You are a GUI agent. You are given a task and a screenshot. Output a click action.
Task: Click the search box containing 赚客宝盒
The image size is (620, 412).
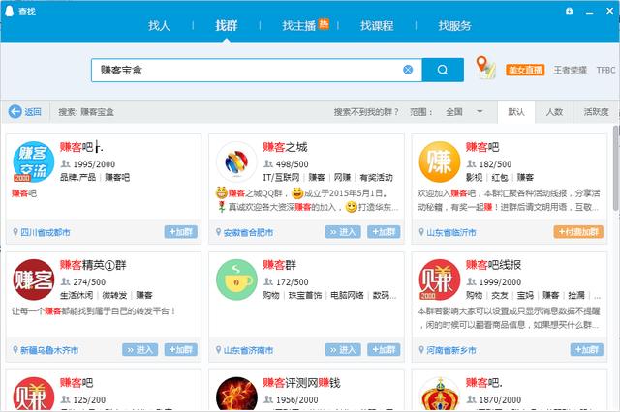(256, 70)
